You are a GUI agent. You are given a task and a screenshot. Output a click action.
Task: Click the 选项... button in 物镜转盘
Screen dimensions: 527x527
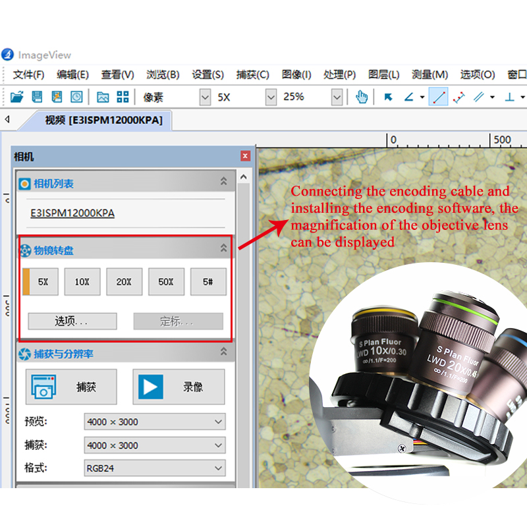pos(72,321)
